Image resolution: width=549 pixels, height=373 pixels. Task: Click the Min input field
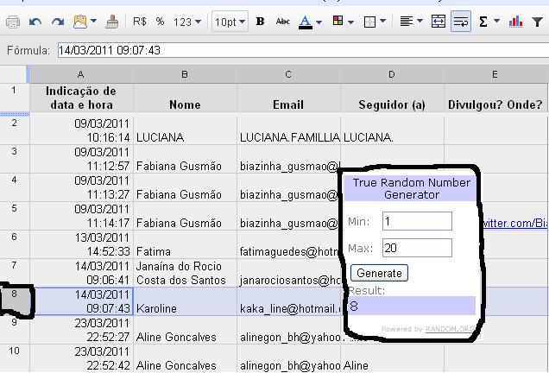[417, 221]
